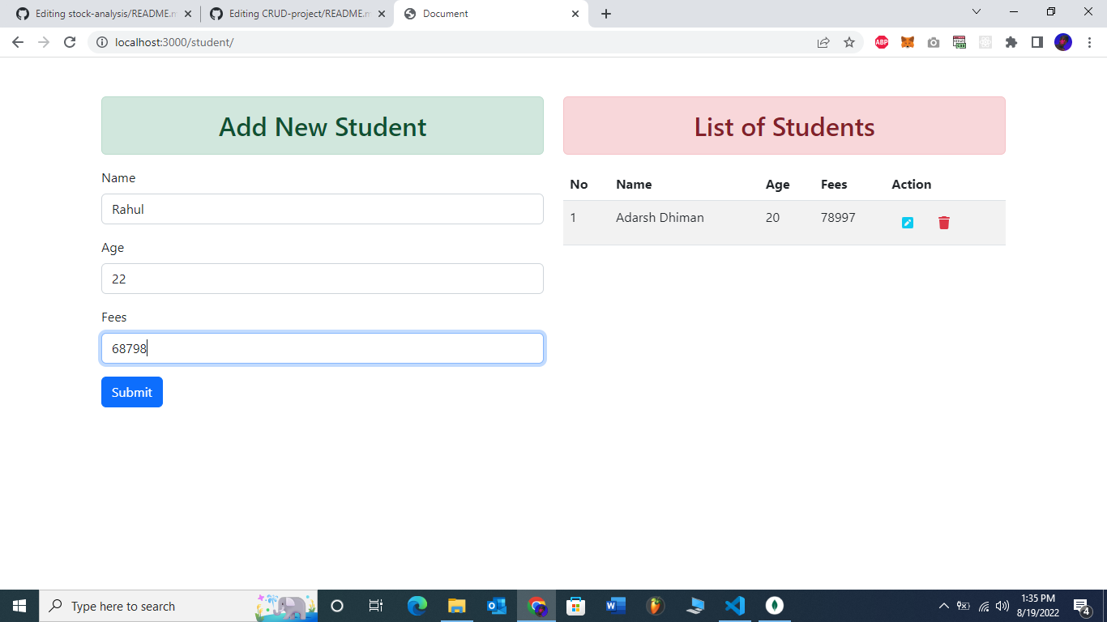Open the camera screenshot extension
The image size is (1107, 622).
pos(934,42)
